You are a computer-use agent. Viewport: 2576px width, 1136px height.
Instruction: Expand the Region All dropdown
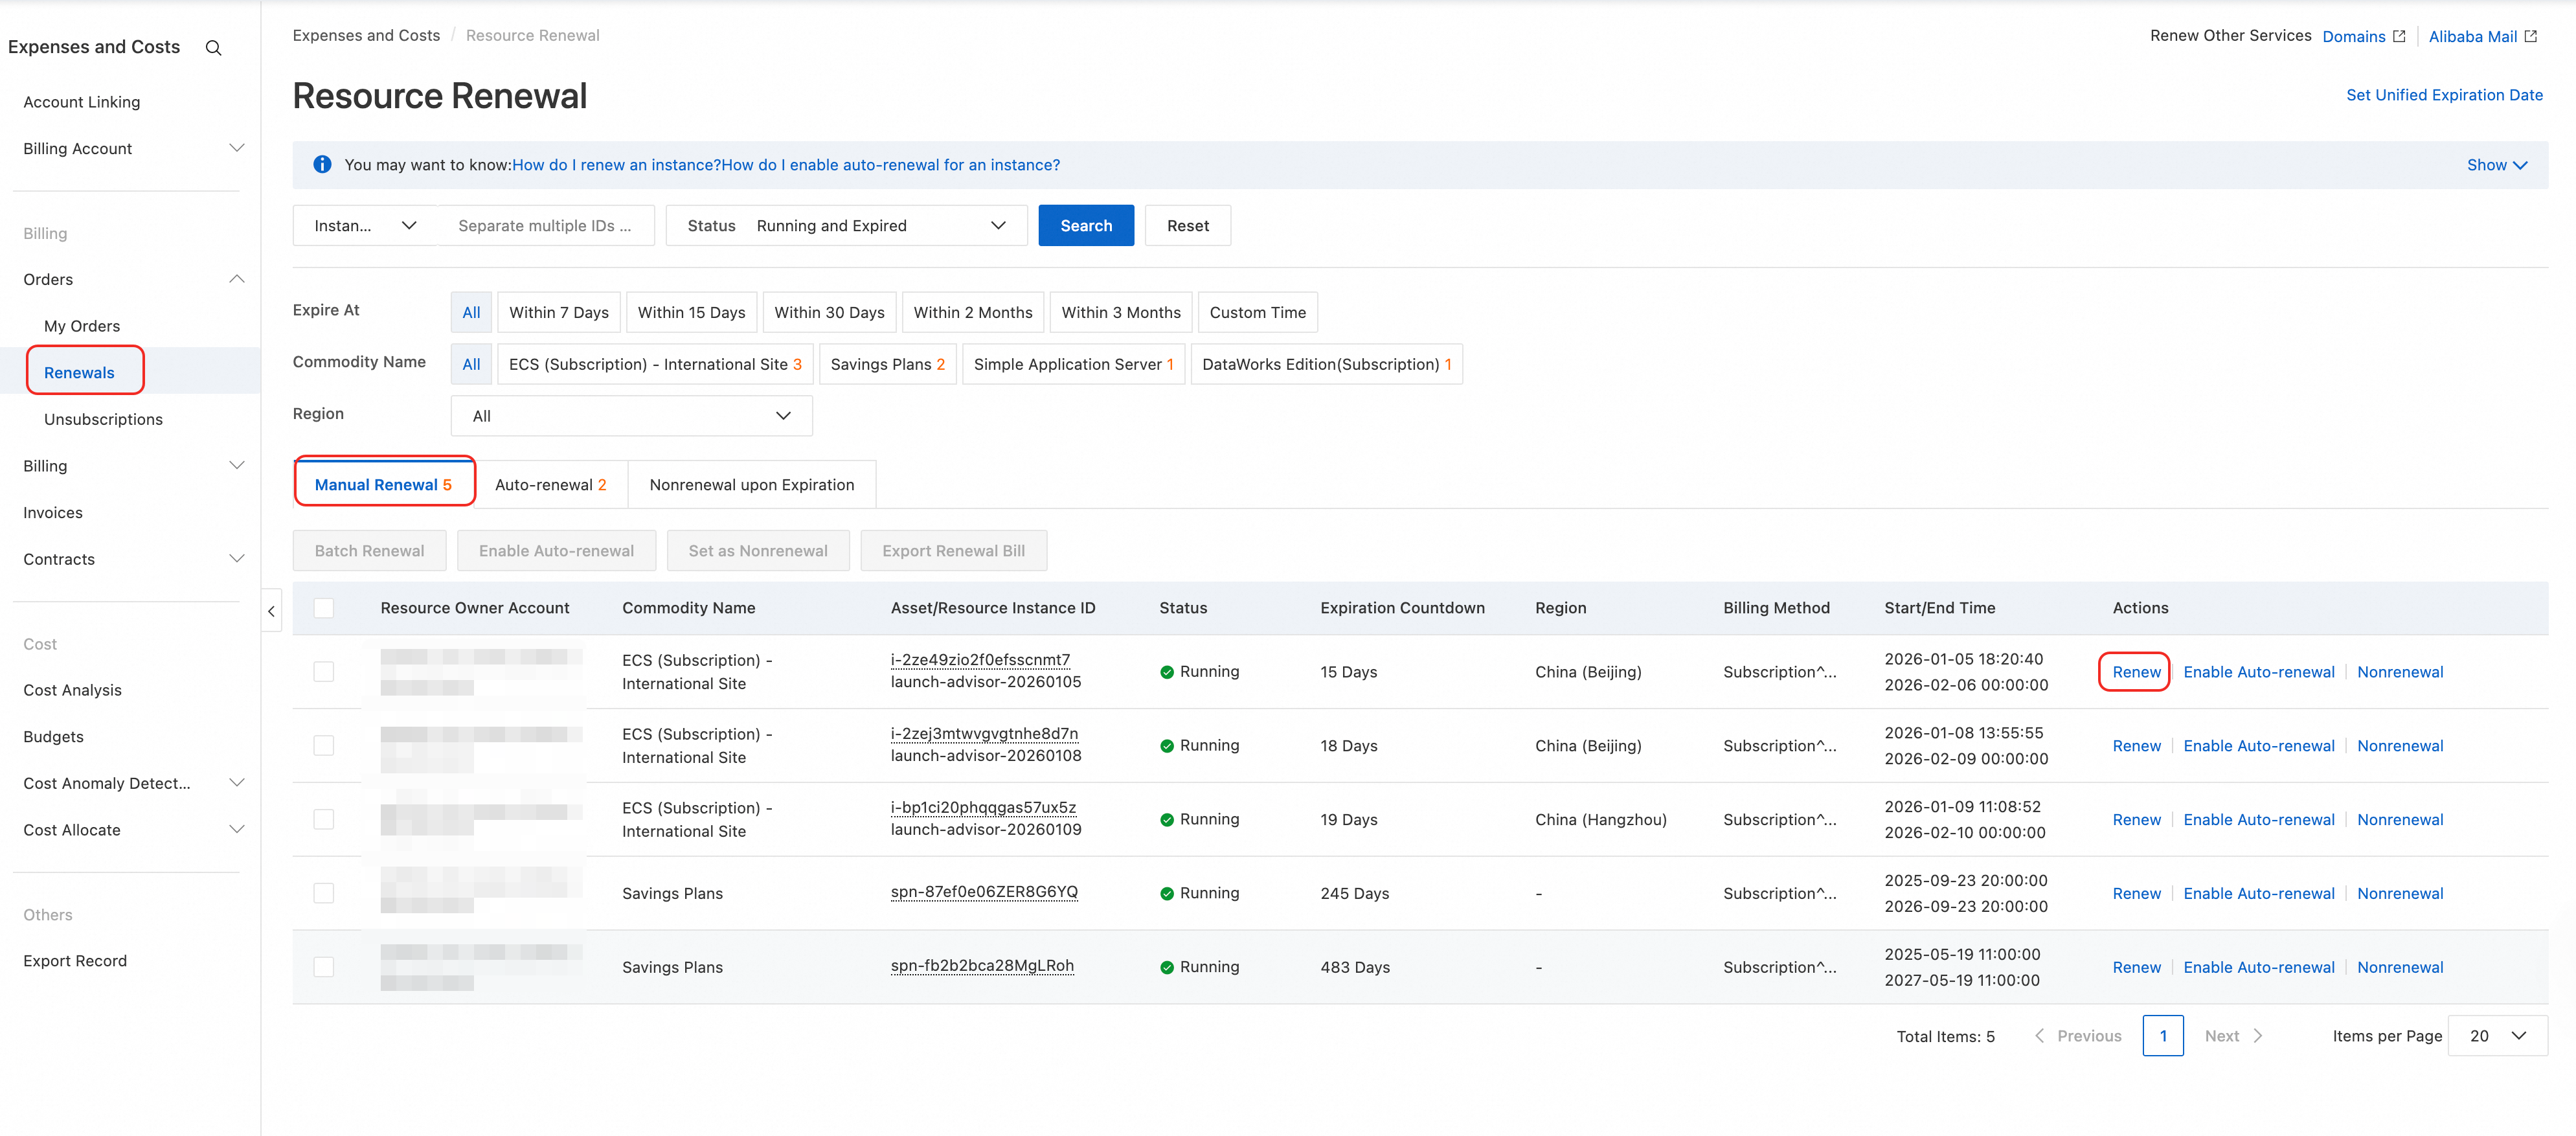coord(631,416)
